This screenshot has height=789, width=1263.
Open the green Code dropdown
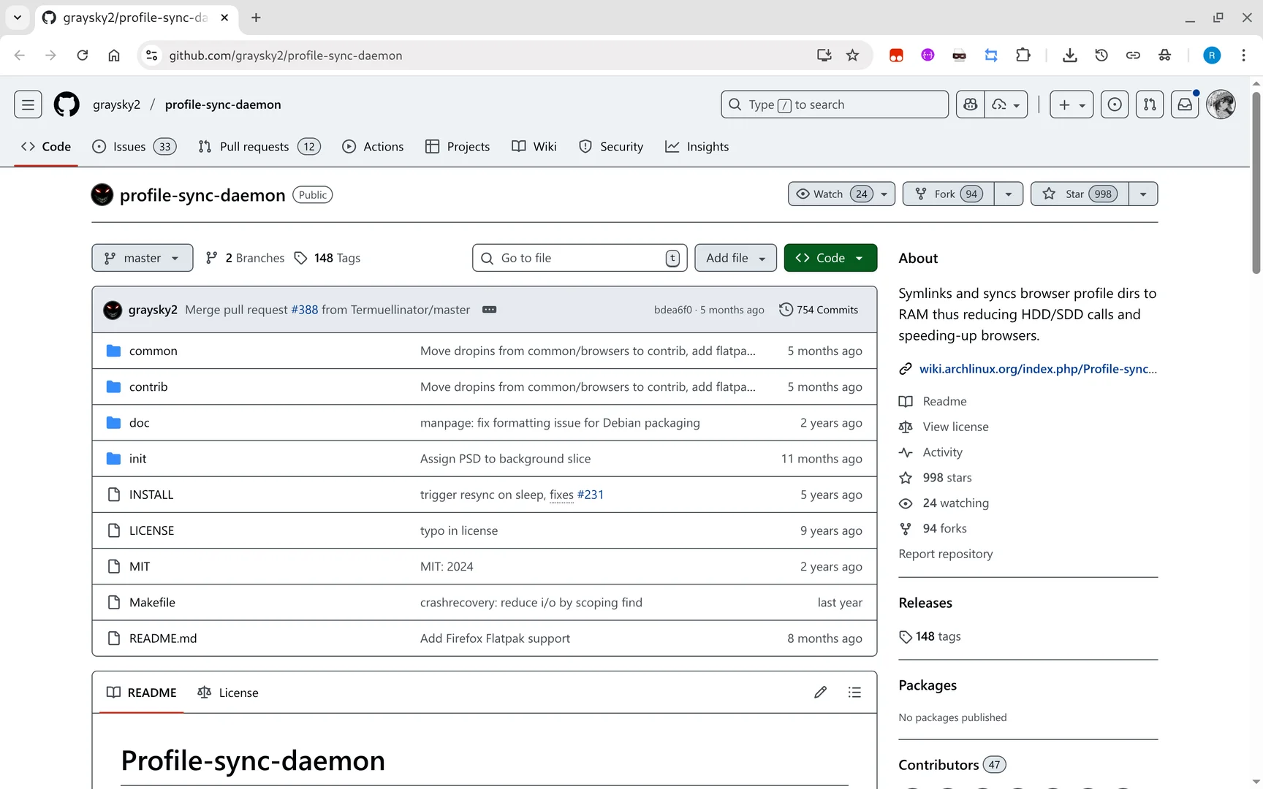tap(830, 258)
